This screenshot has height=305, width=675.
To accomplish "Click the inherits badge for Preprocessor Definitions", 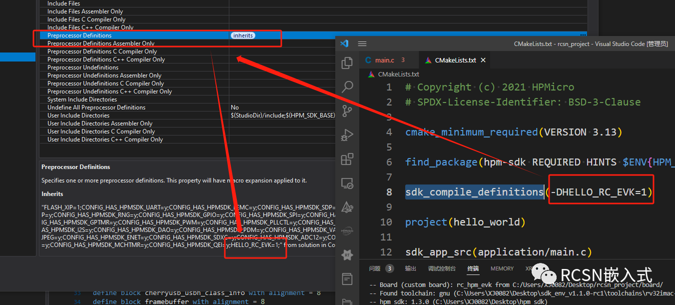I will pos(243,35).
